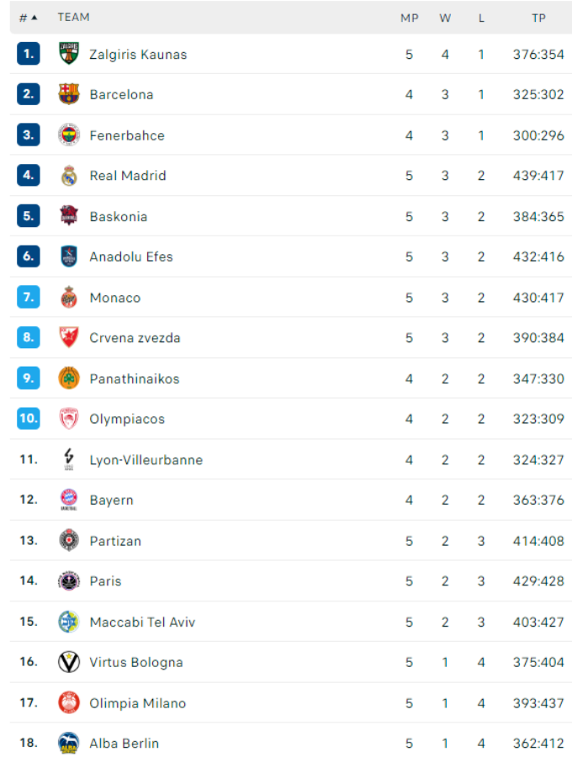572x757 pixels.
Task: Open the Monaco team link
Action: pos(115,298)
